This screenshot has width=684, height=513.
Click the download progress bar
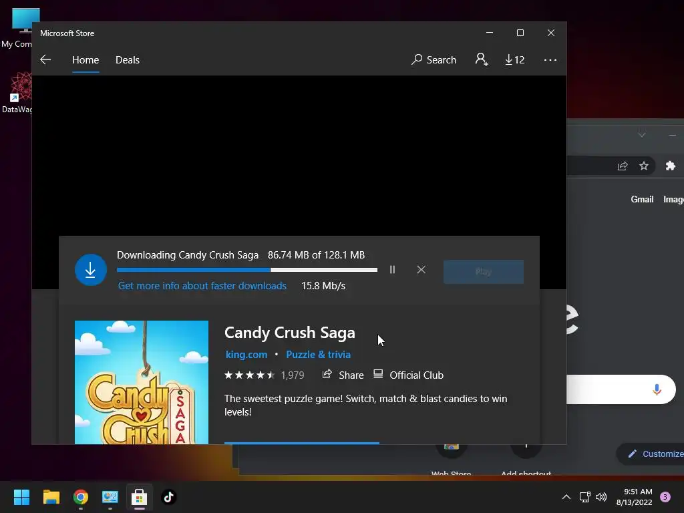click(247, 270)
